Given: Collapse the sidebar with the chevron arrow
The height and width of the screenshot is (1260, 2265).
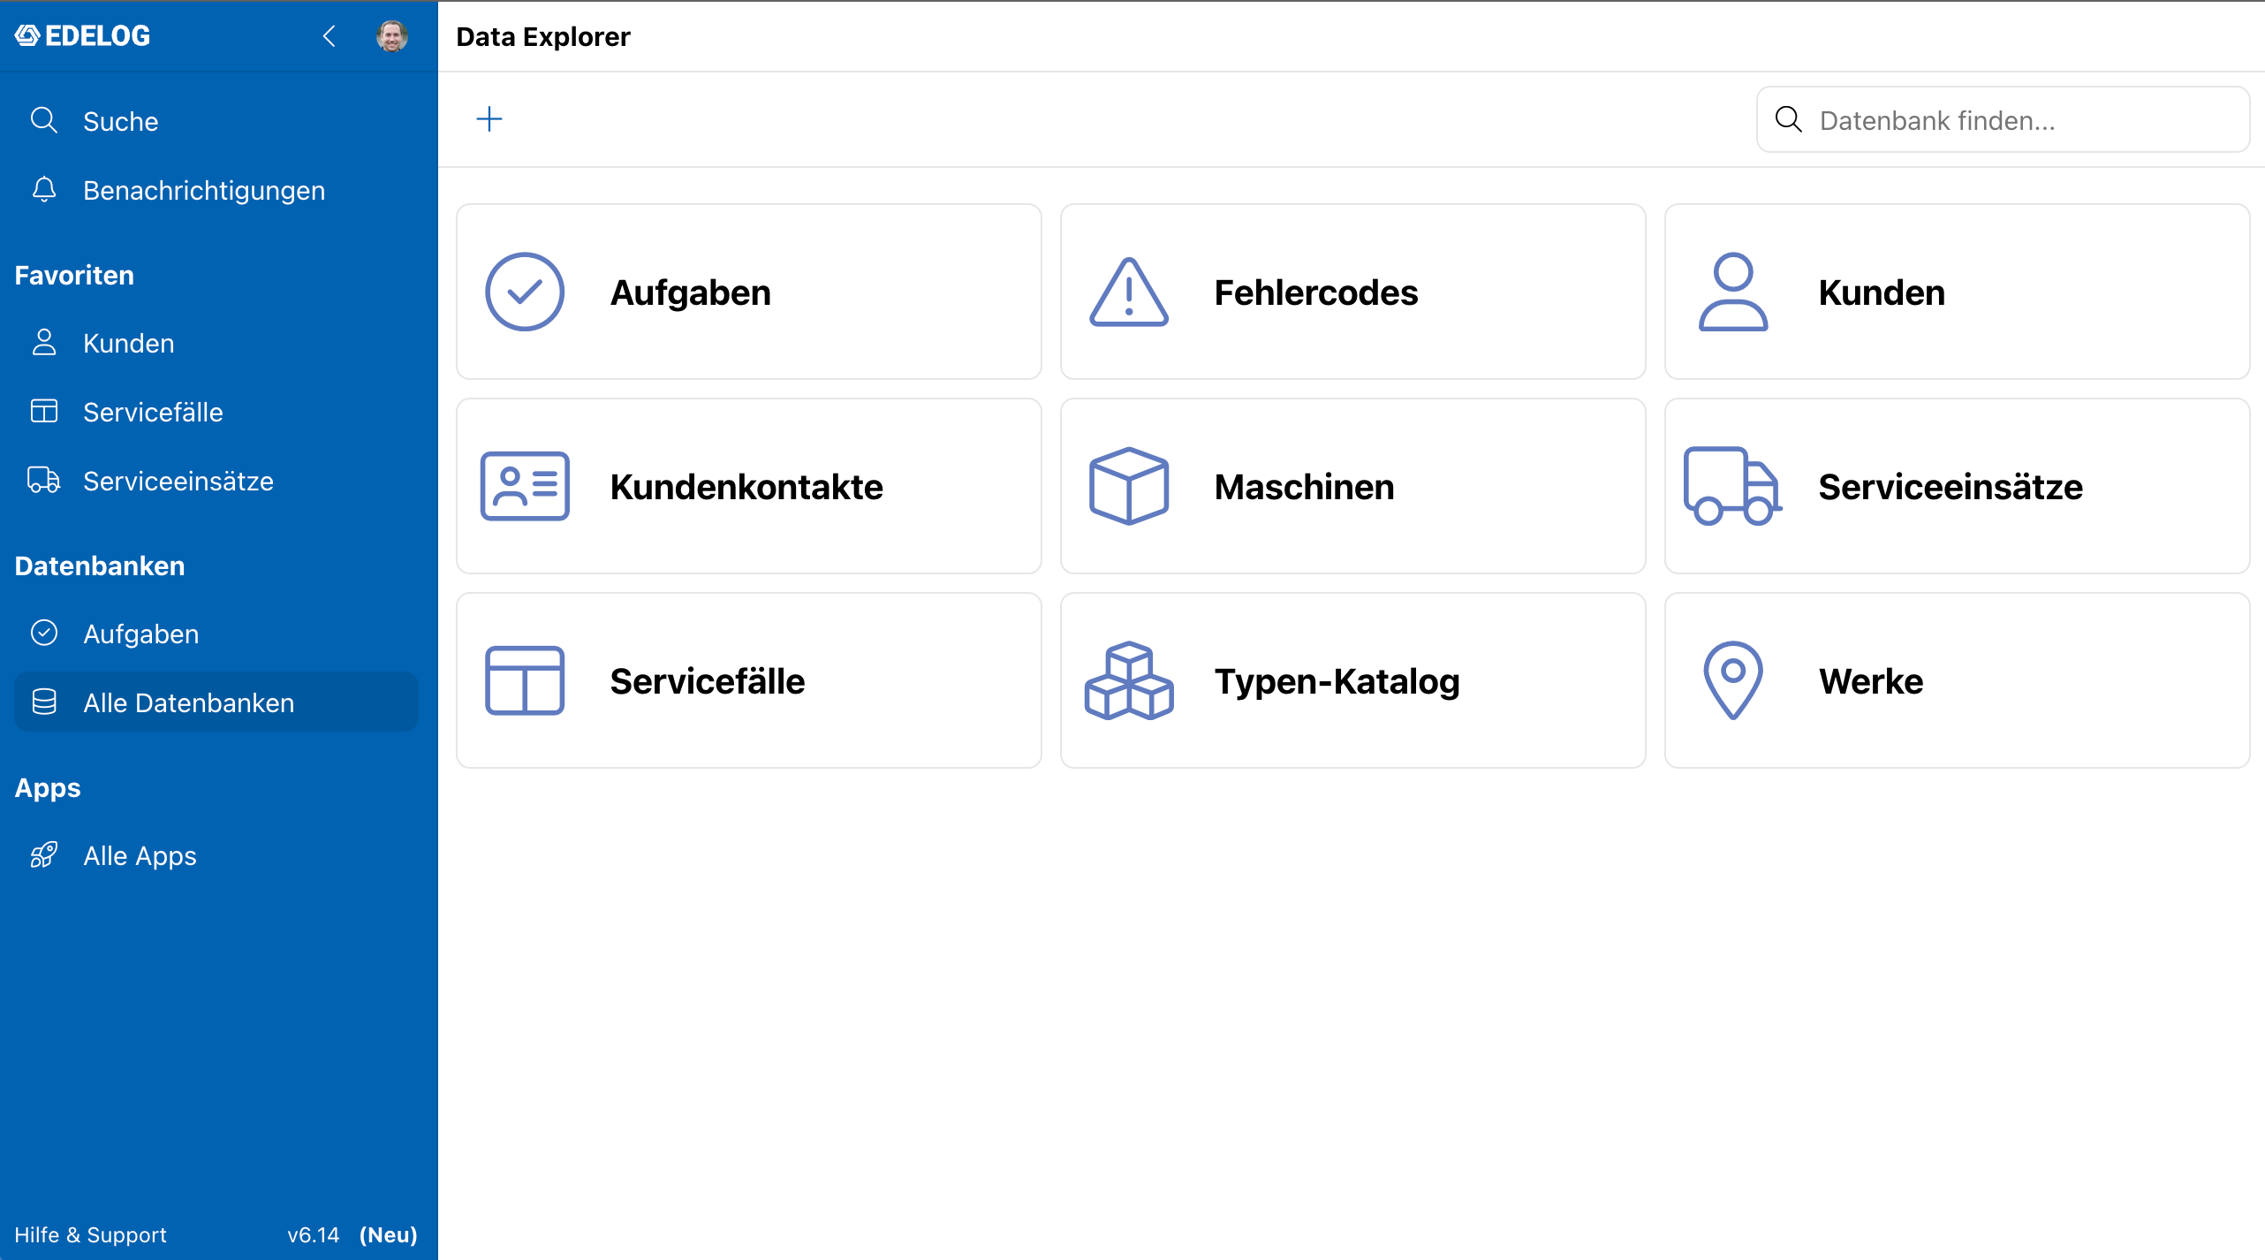Looking at the screenshot, I should point(329,36).
